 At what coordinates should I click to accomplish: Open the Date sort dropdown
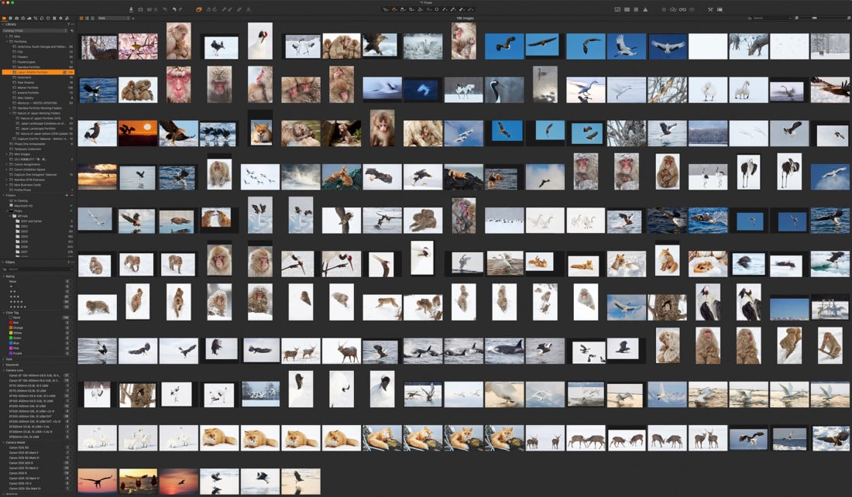pos(114,17)
